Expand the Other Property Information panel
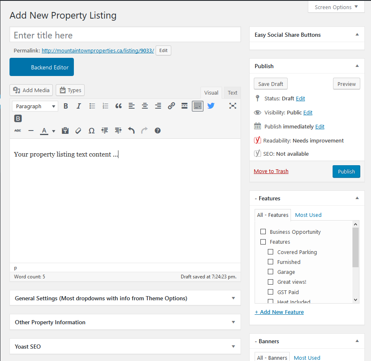Viewport: 371px width, 361px height. point(125,322)
